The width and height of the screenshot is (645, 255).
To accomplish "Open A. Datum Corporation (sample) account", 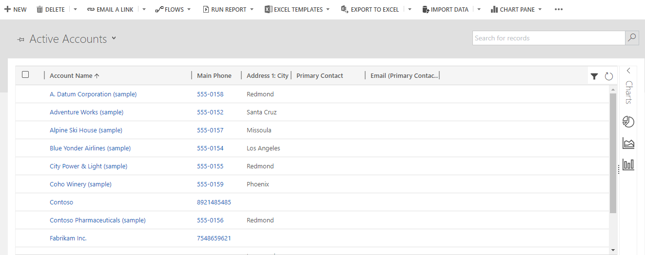I will coord(93,94).
